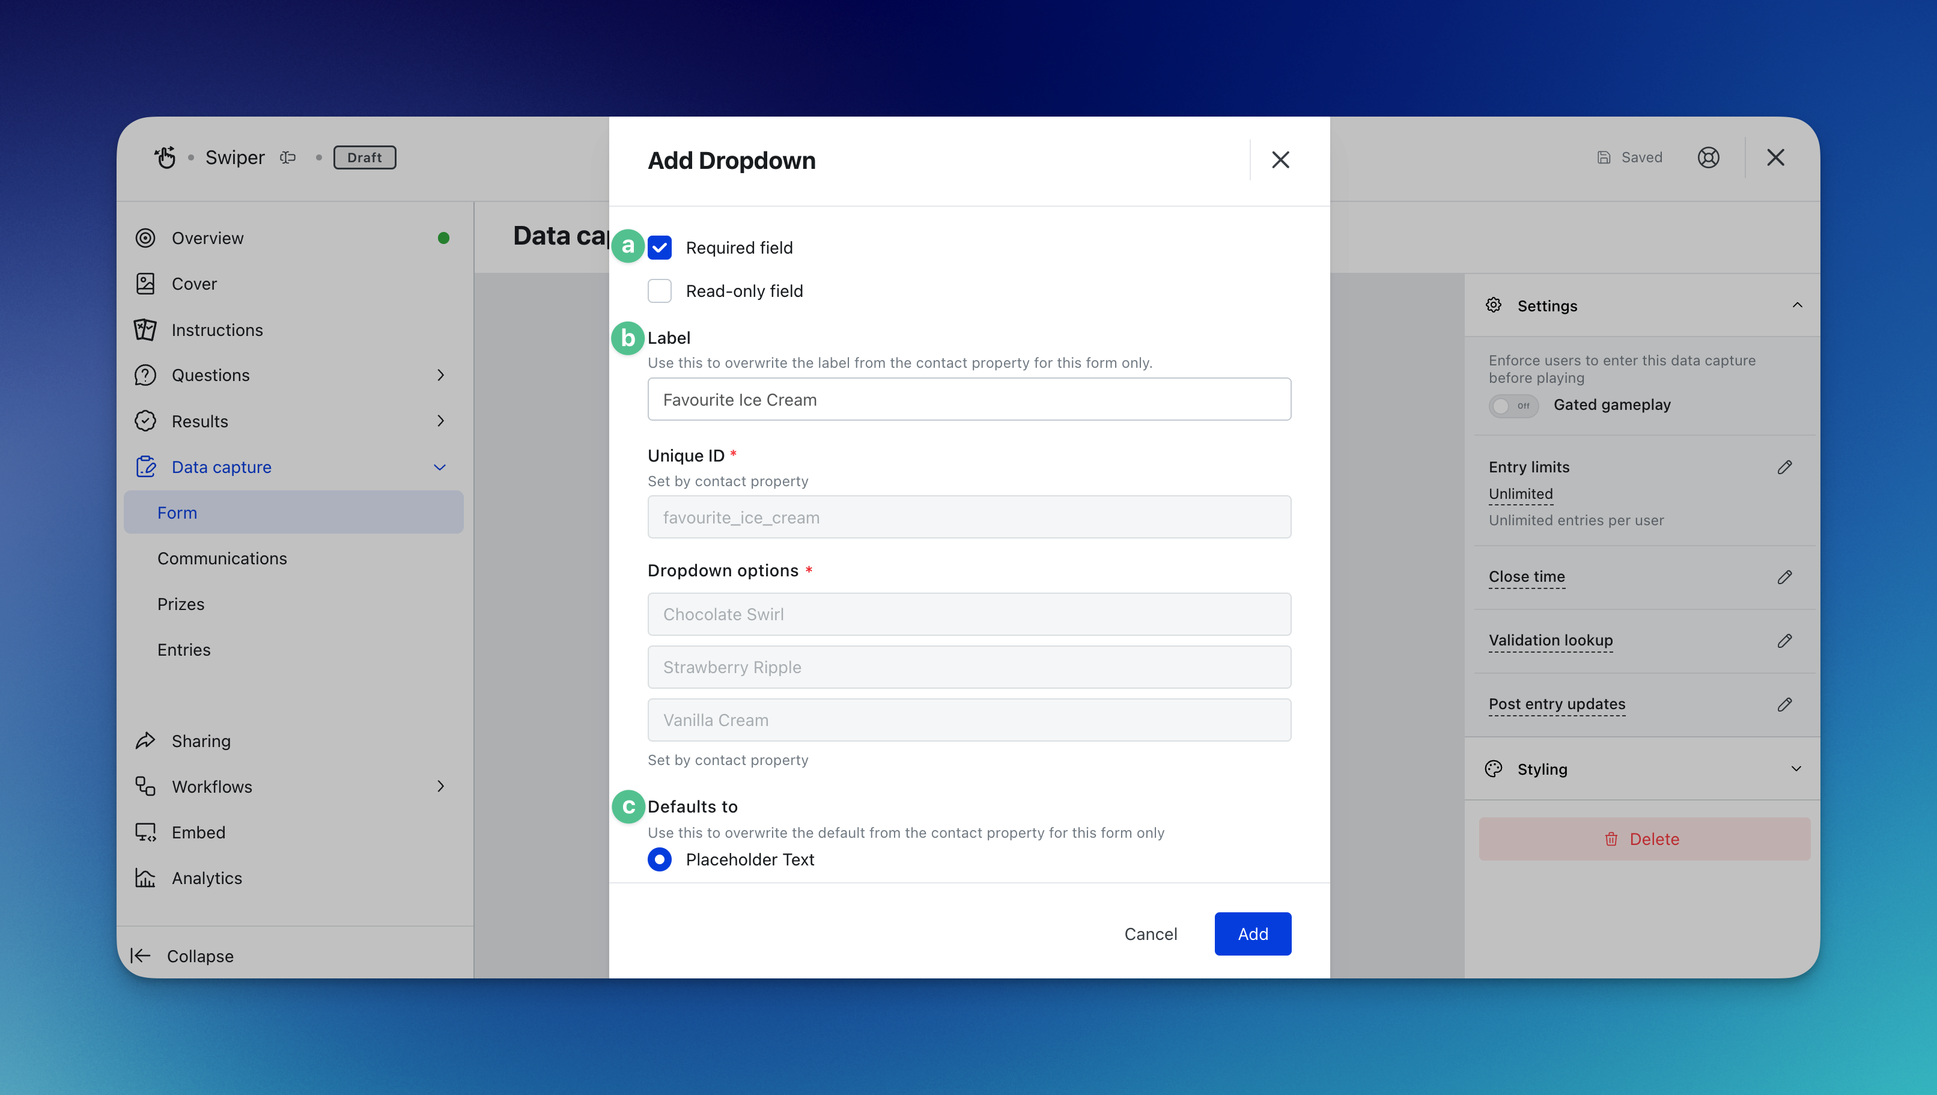
Task: Select the Placeholder Text radio button
Action: point(660,859)
